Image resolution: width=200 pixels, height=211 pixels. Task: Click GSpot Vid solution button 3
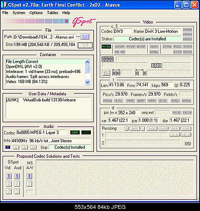(x=9, y=191)
